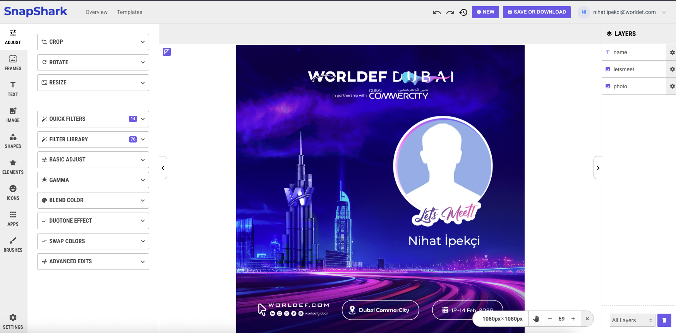Expand the Swap Colors section
676x333 pixels.
(93, 241)
